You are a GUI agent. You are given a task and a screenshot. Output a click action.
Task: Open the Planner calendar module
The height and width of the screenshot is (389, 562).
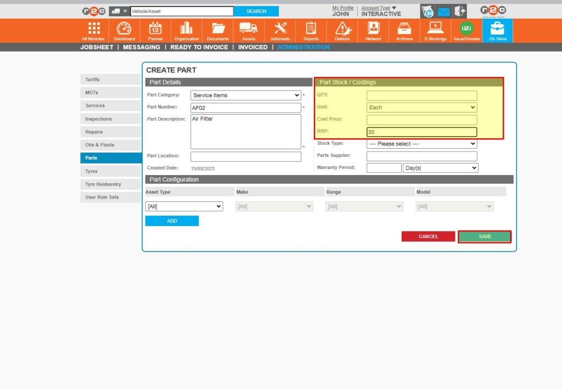point(155,31)
